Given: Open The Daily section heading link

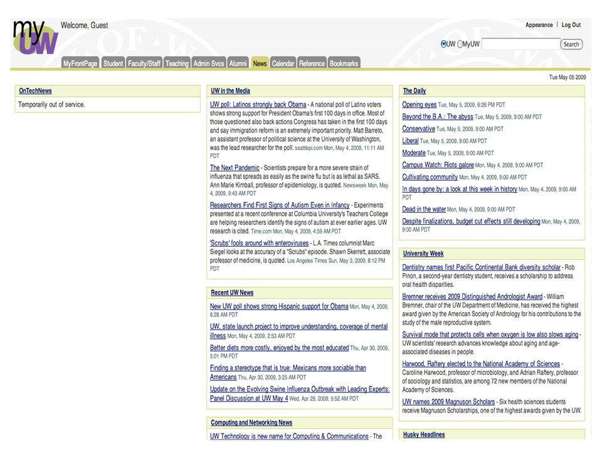Looking at the screenshot, I should tap(415, 90).
